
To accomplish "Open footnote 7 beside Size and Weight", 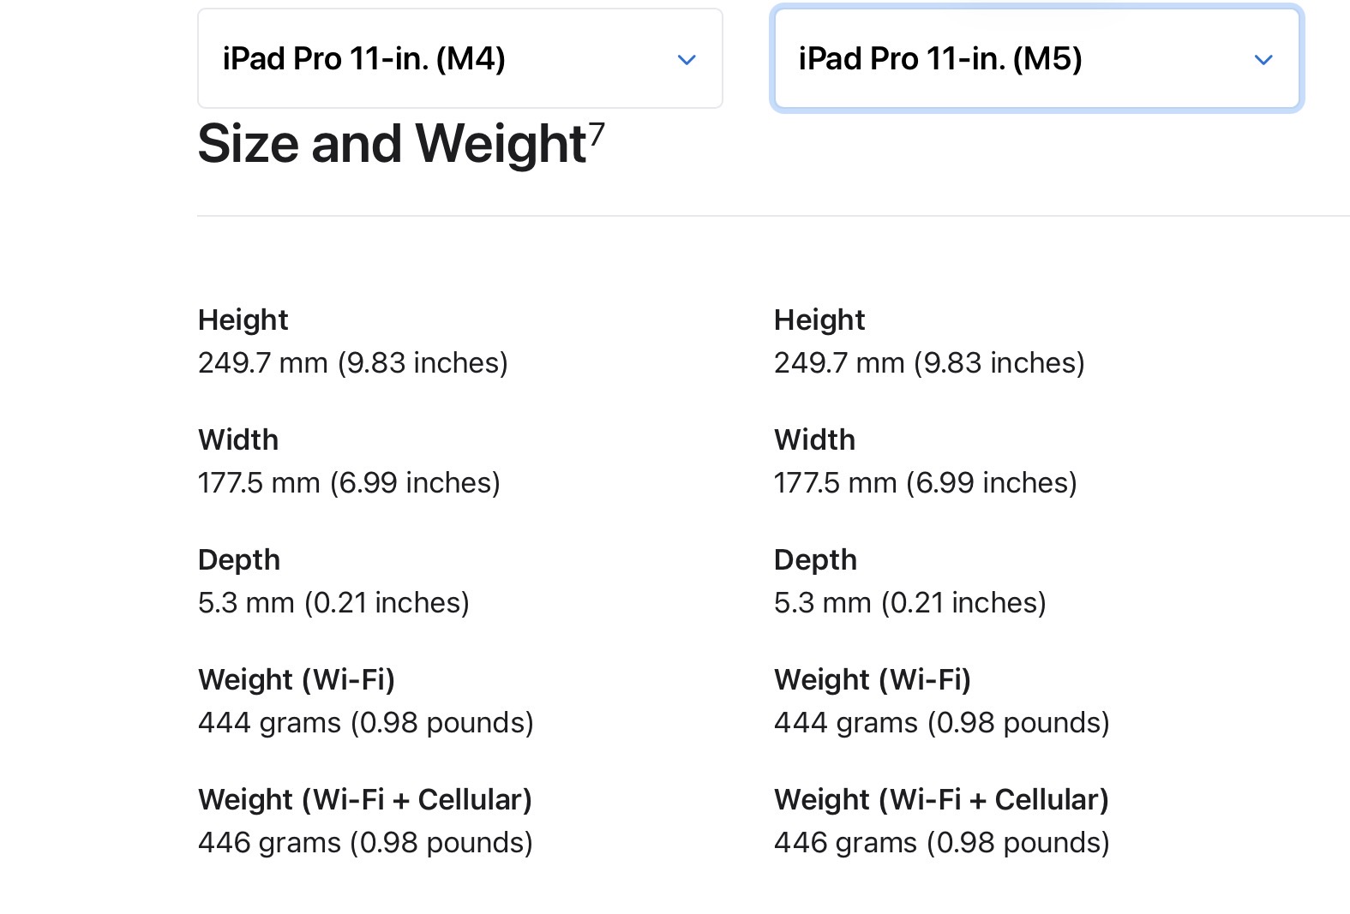I will click(x=597, y=132).
